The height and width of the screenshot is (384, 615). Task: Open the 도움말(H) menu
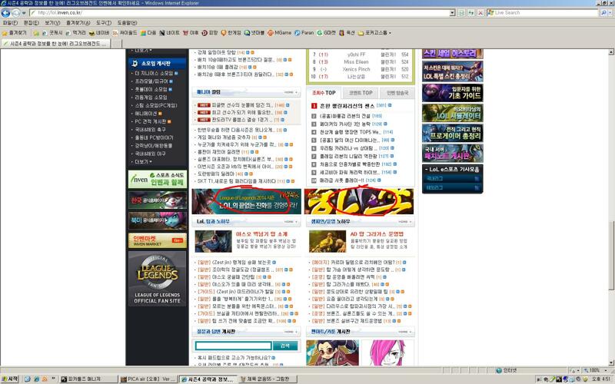(x=127, y=23)
